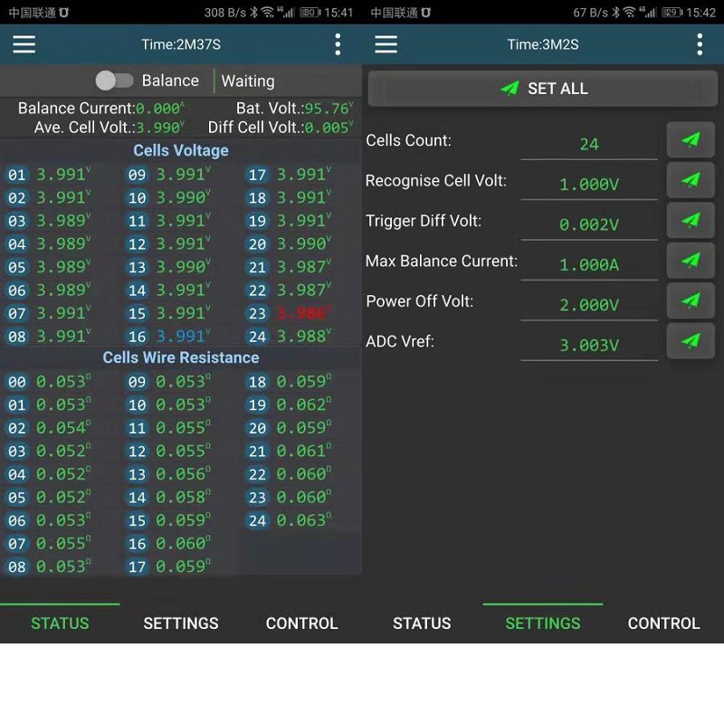Open the hamburger menu on the Time:2M37S screen

click(24, 44)
